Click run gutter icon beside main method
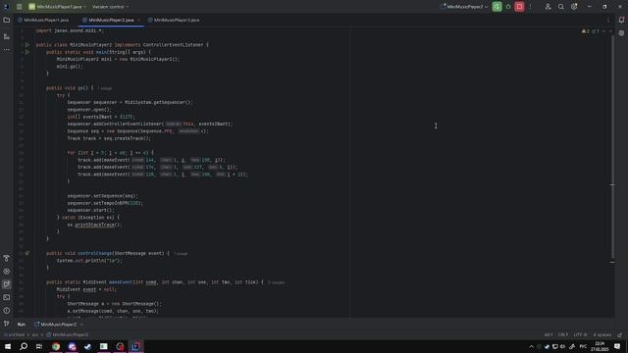This screenshot has height=353, width=628. point(27,52)
